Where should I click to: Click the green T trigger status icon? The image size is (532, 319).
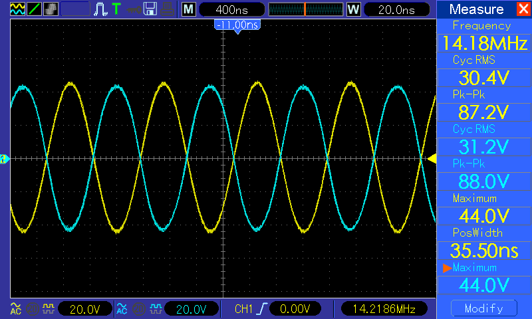pyautogui.click(x=116, y=9)
